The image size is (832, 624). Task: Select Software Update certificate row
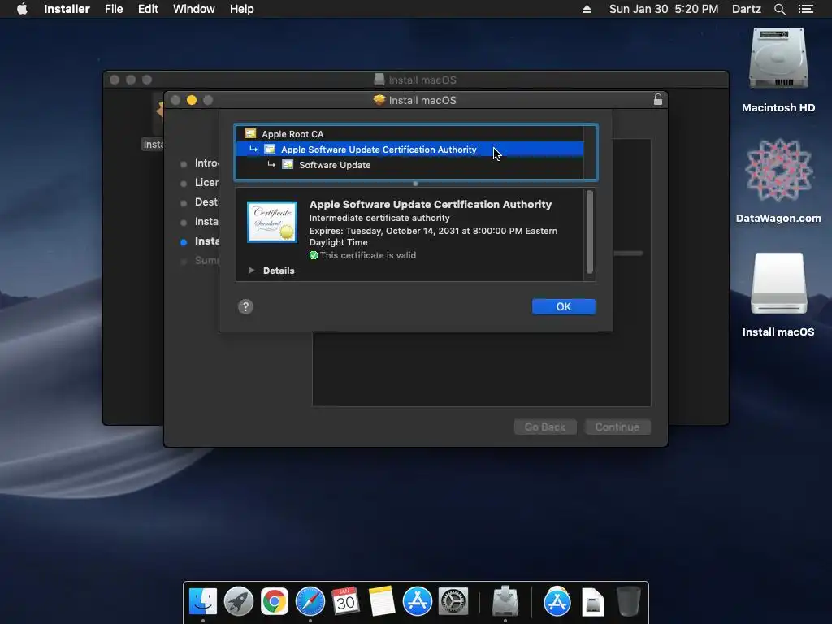click(409, 164)
